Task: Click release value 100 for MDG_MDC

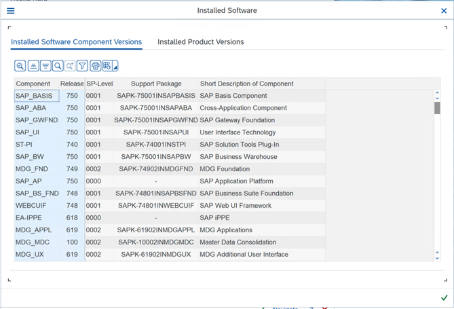Action: point(72,242)
